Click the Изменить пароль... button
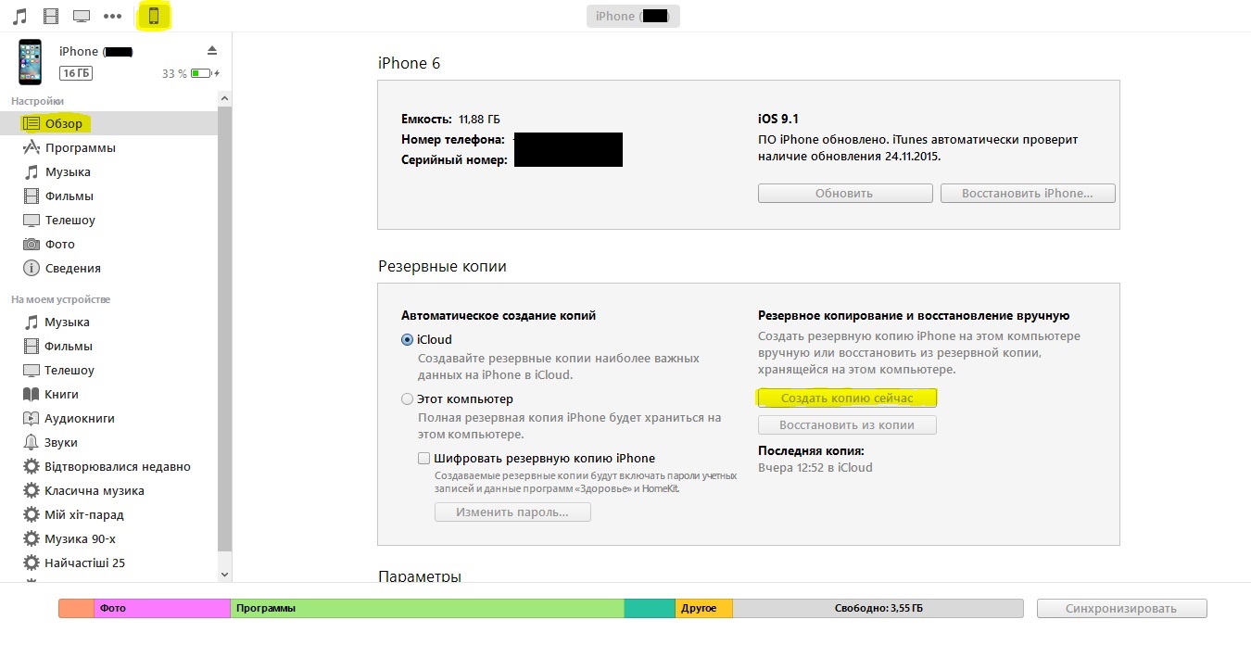This screenshot has width=1251, height=645. pos(512,512)
